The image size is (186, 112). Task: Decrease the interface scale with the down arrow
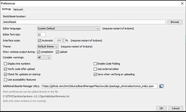pyautogui.click(x=63, y=42)
